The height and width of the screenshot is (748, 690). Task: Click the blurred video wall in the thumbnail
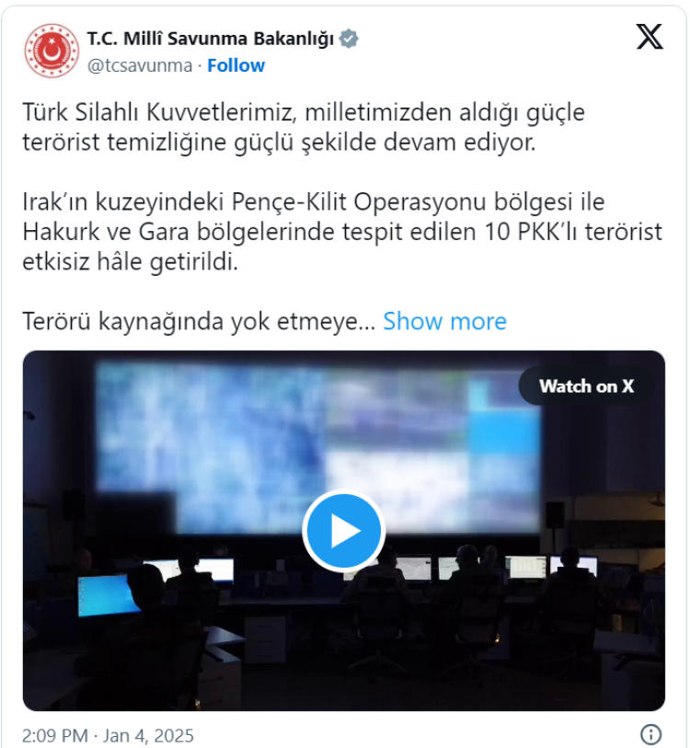point(317,446)
